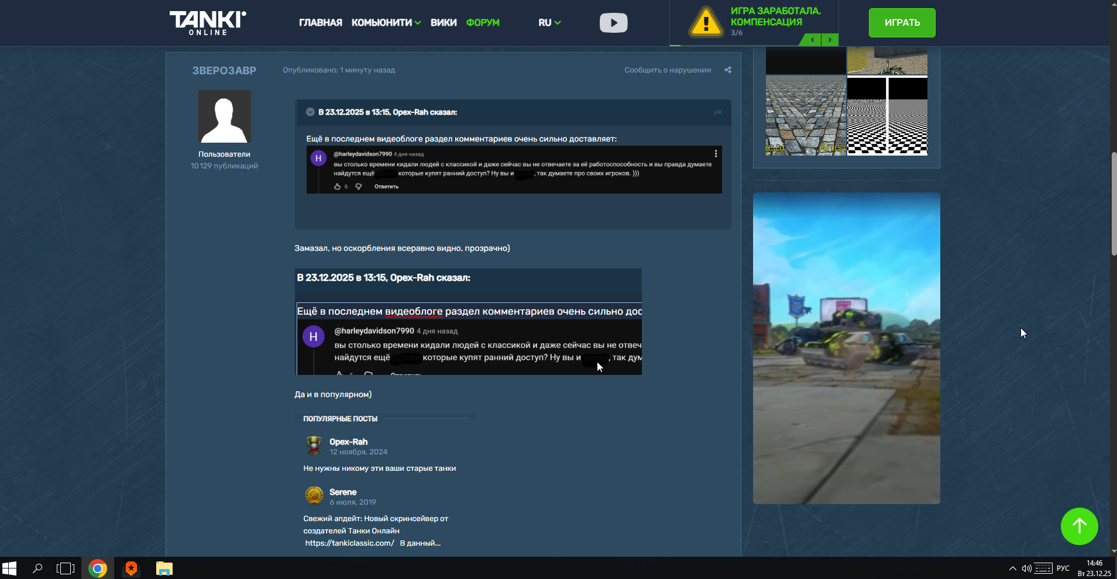Click the YouTube play icon in header

coord(613,23)
